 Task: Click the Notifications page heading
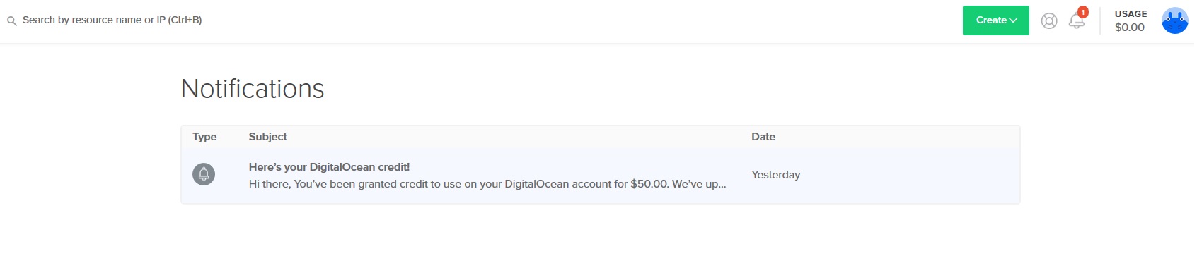pyautogui.click(x=253, y=89)
